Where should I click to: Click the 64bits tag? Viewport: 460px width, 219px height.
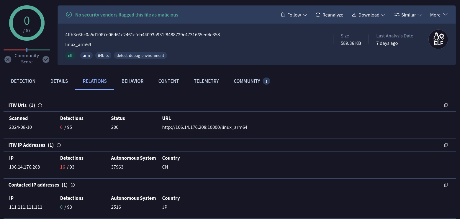[x=103, y=55]
